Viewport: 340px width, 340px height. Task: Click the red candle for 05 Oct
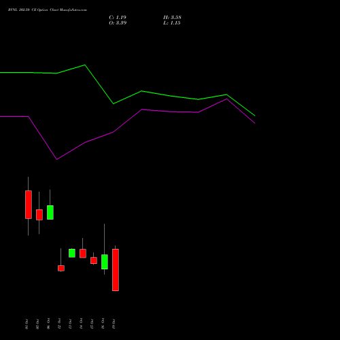[x=39, y=215]
